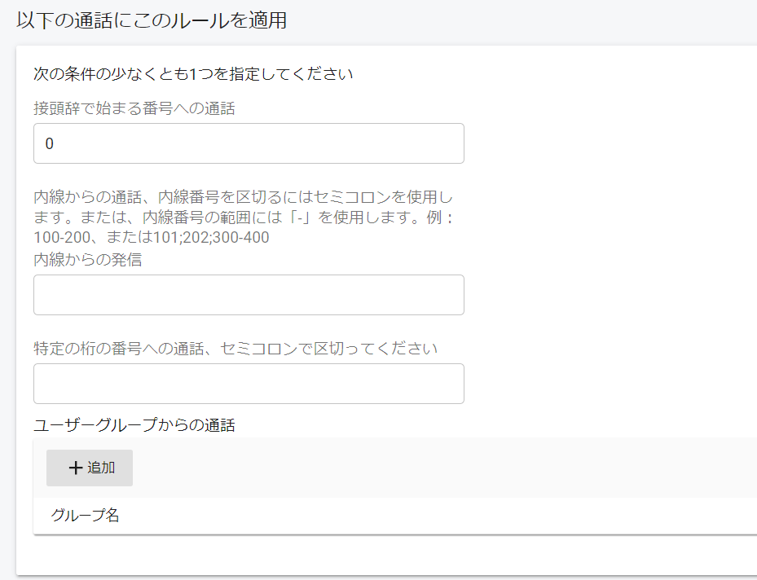Click the plus icon on 追加 button

pyautogui.click(x=75, y=468)
